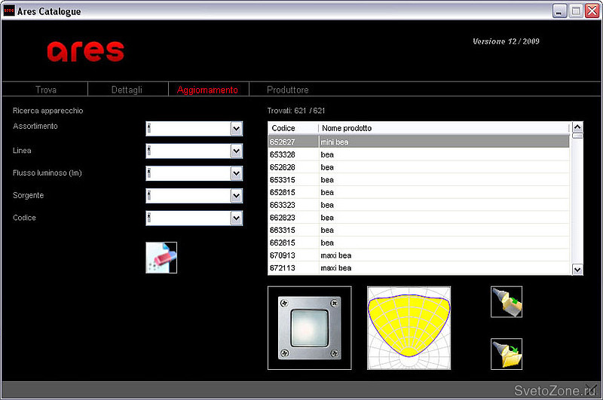Open the Dettagli tab

point(127,90)
